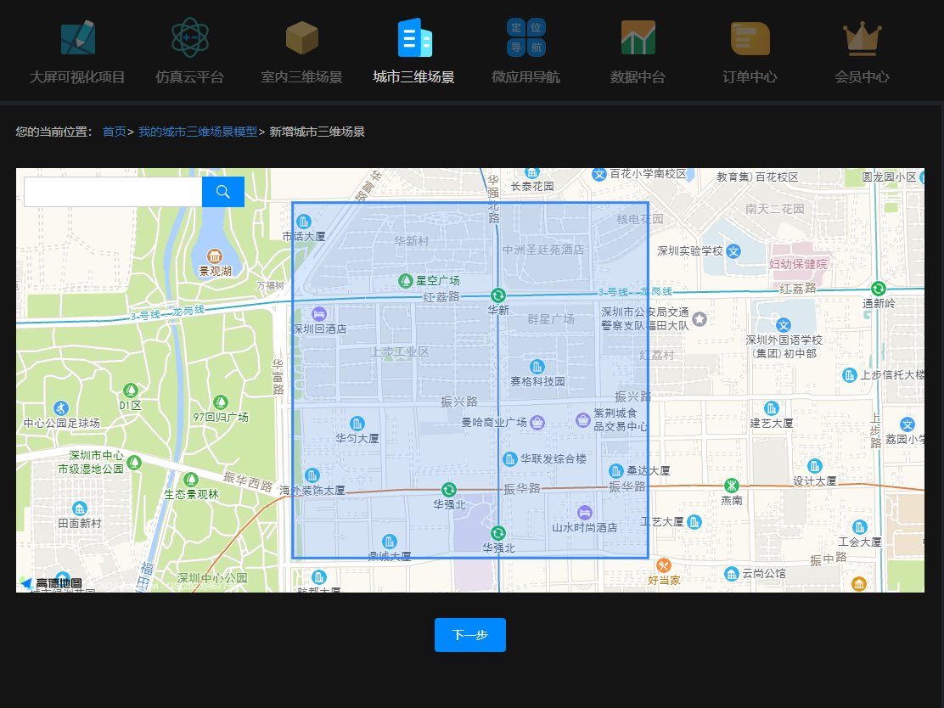The height and width of the screenshot is (708, 944).
Task: Select the 华匀大厦 building marker
Action: click(357, 424)
